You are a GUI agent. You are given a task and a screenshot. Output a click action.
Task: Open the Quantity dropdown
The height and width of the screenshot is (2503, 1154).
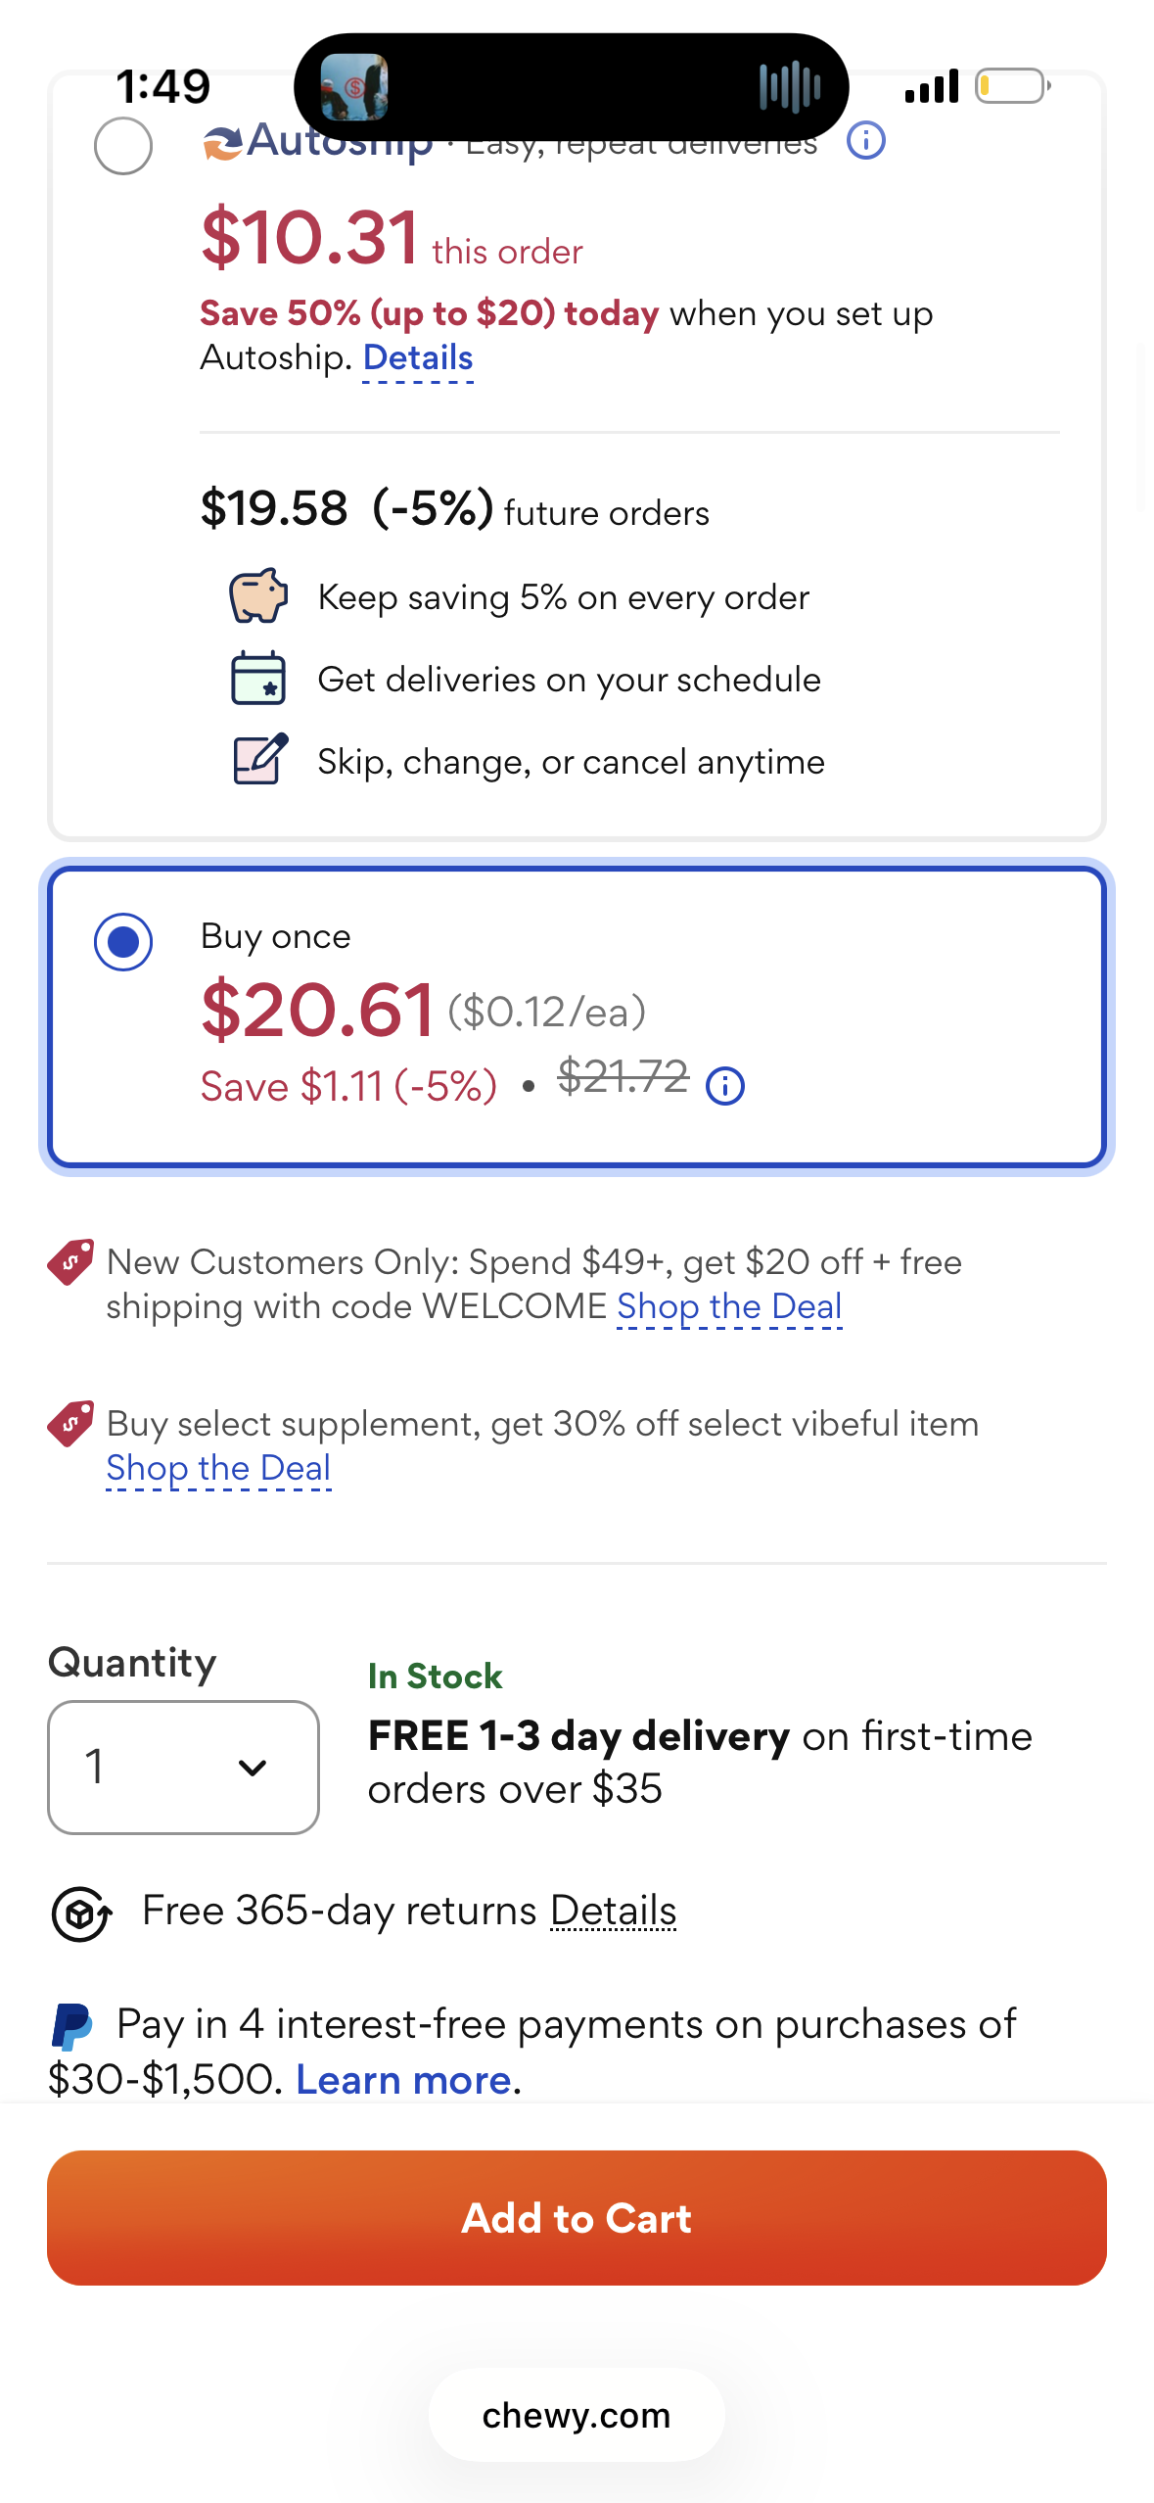click(183, 1768)
